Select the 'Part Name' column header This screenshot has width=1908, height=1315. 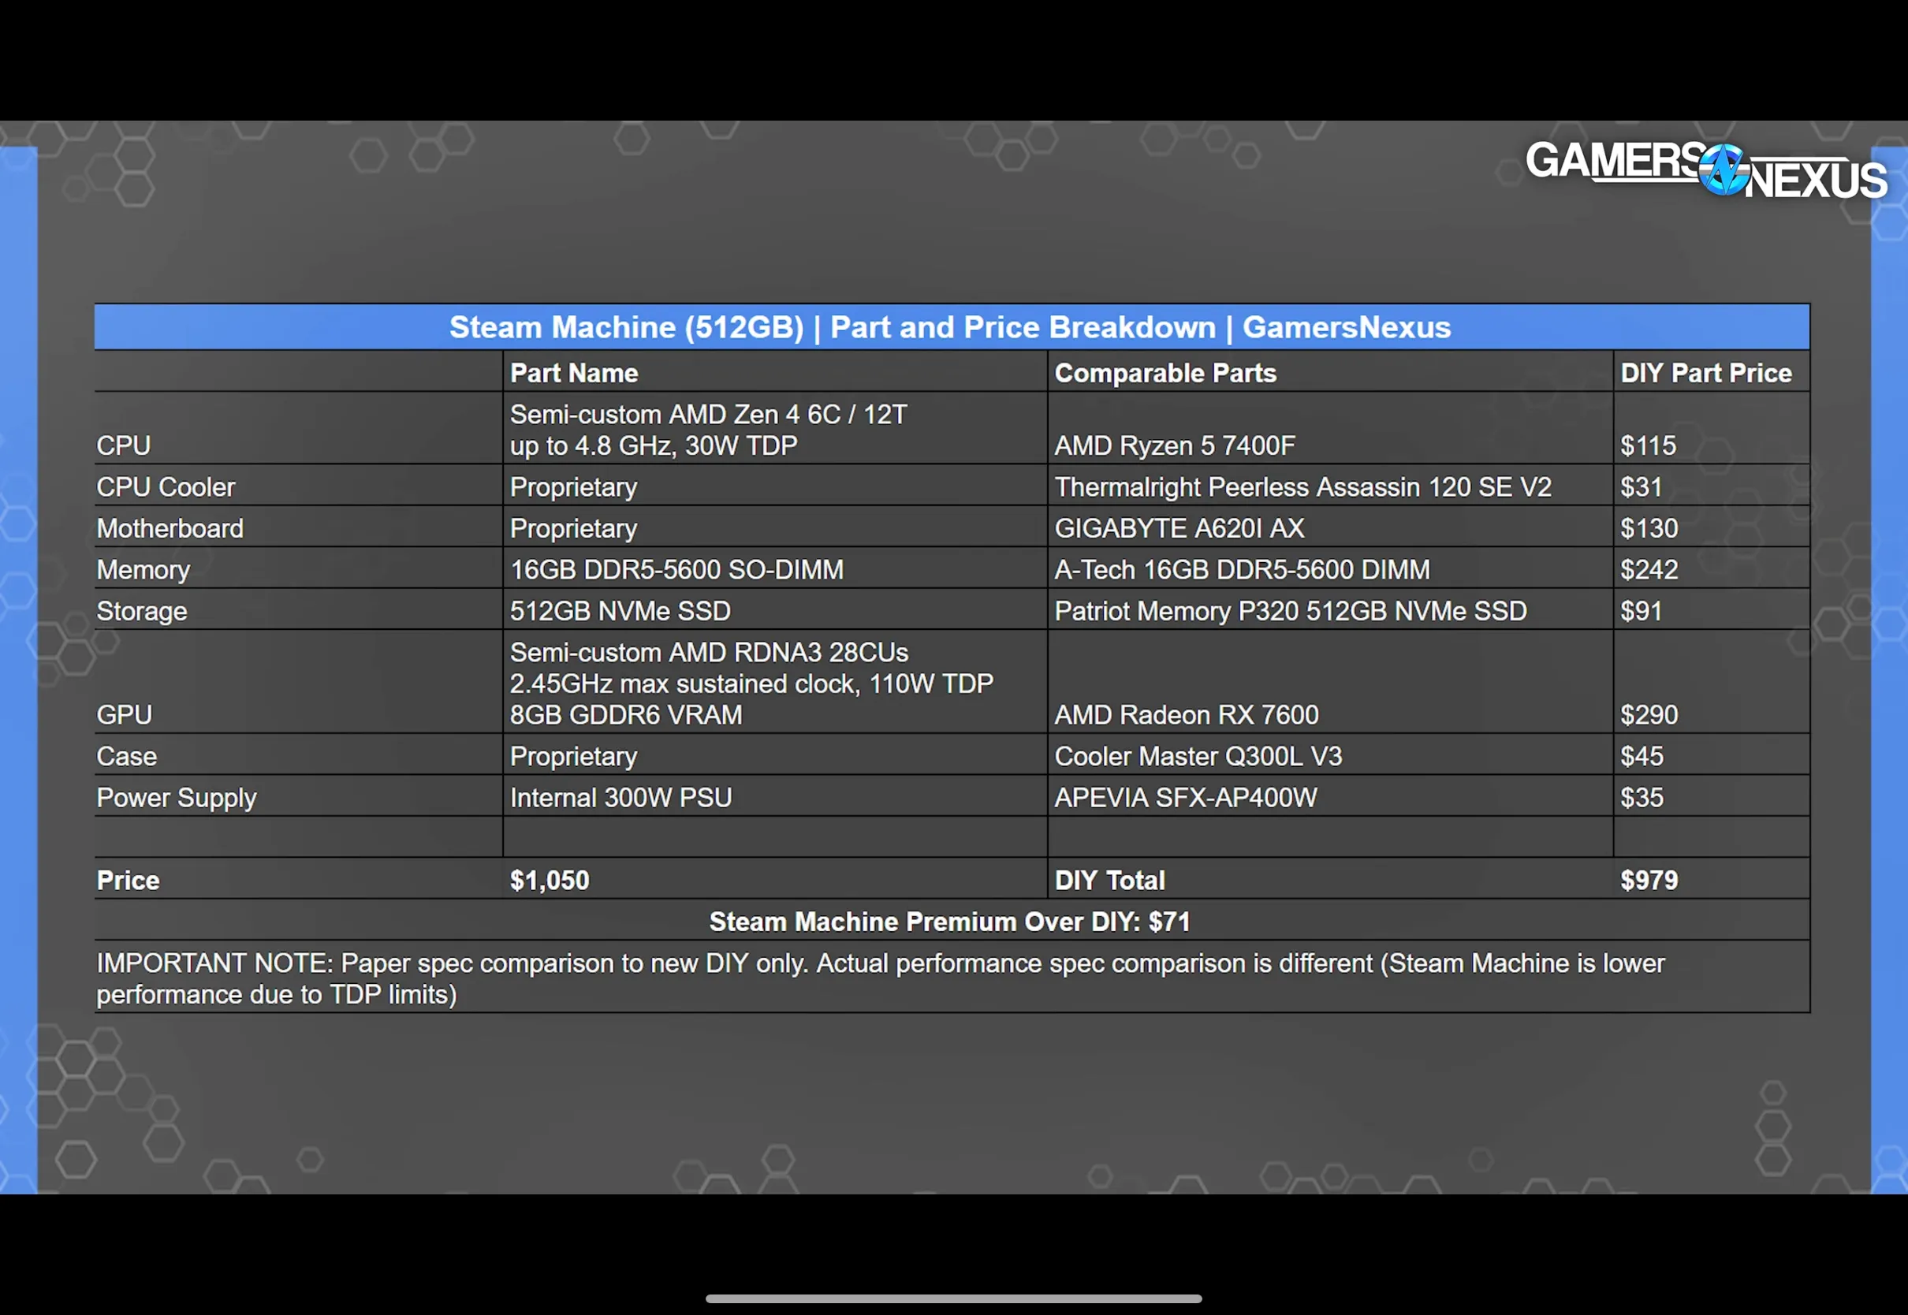[574, 373]
